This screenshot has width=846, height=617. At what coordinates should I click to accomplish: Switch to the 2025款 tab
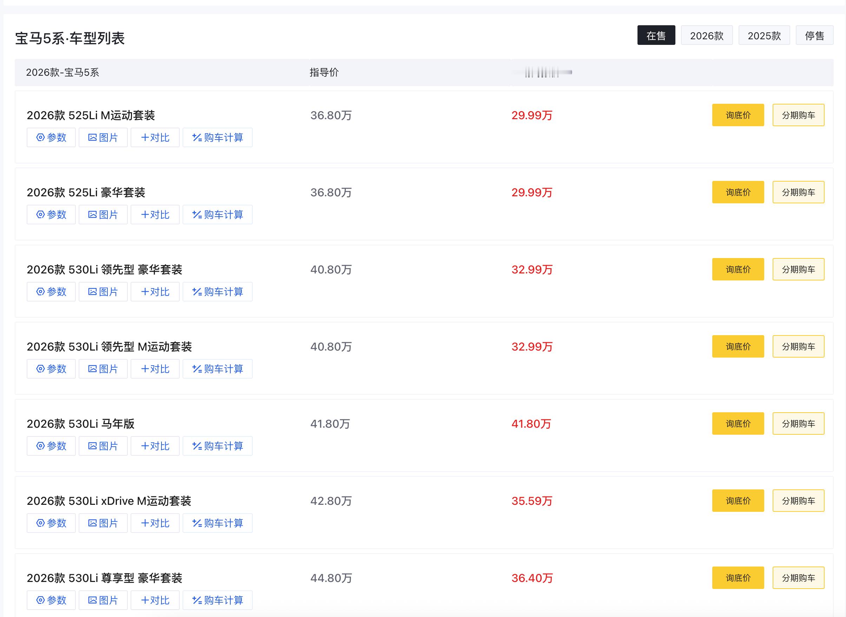764,35
